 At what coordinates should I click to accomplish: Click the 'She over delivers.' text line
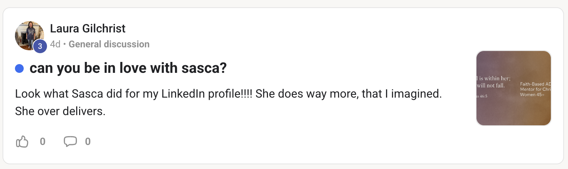pos(60,111)
